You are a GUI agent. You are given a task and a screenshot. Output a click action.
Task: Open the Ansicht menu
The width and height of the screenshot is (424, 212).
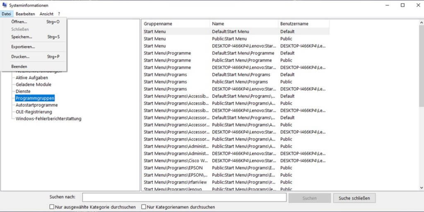(46, 14)
